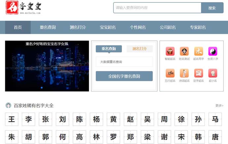This screenshot has width=228, height=144.
Task: Click the banner title 重名少好听的宝宝名字女孩
Action: [x=47, y=44]
